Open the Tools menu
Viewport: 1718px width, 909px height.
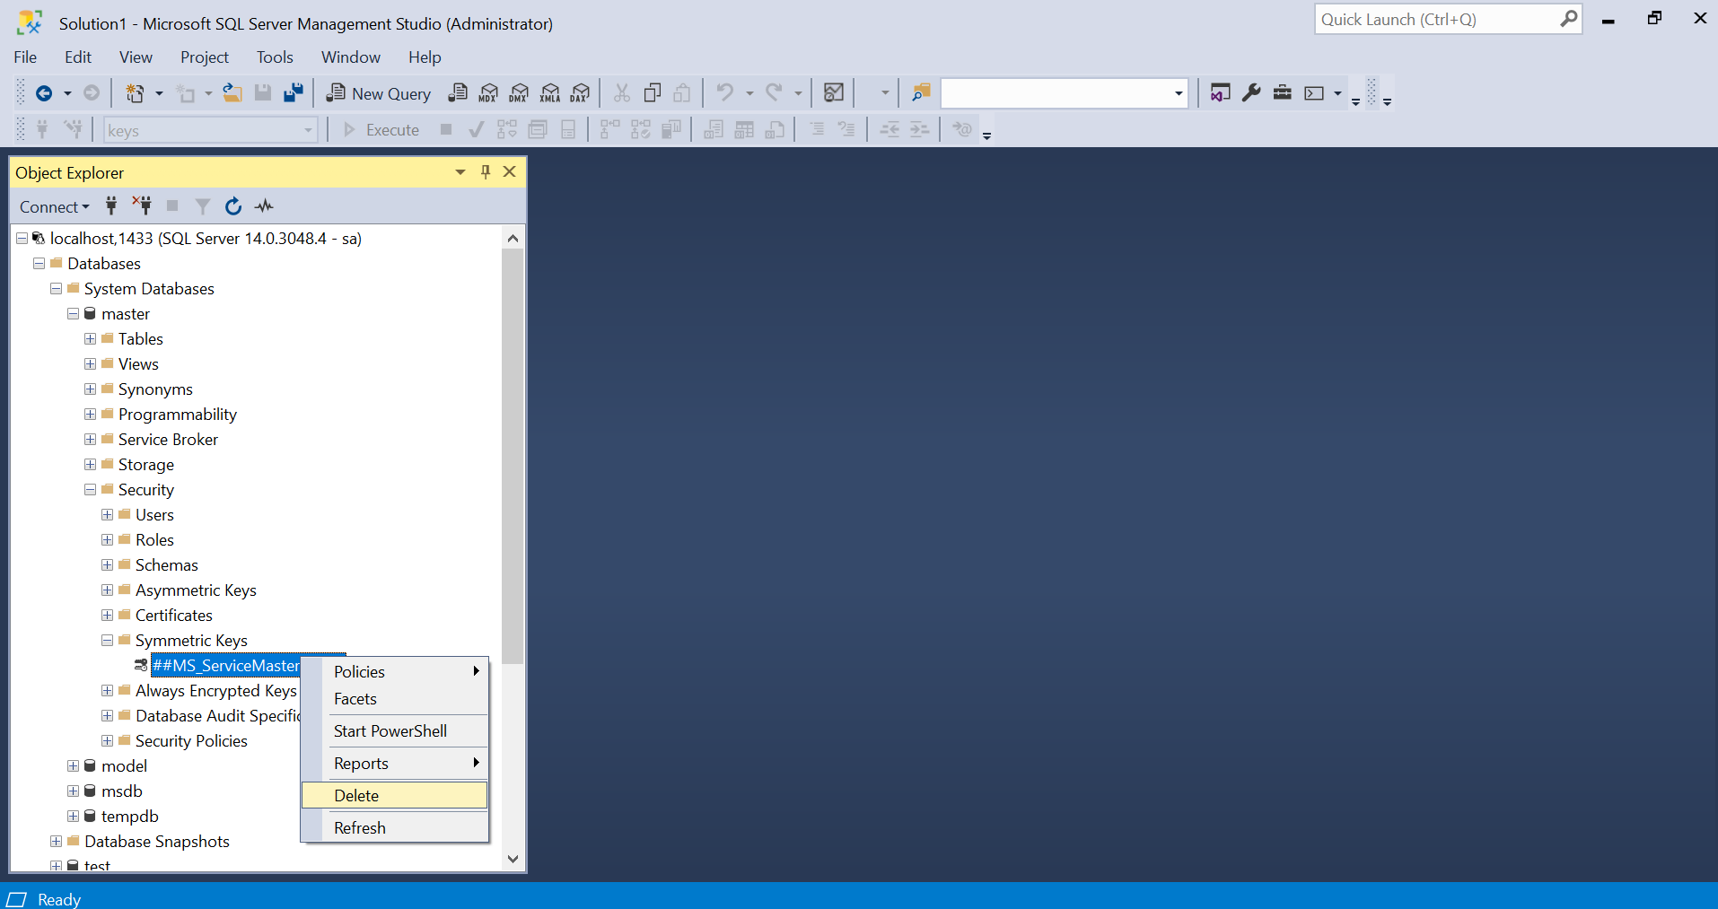[274, 57]
